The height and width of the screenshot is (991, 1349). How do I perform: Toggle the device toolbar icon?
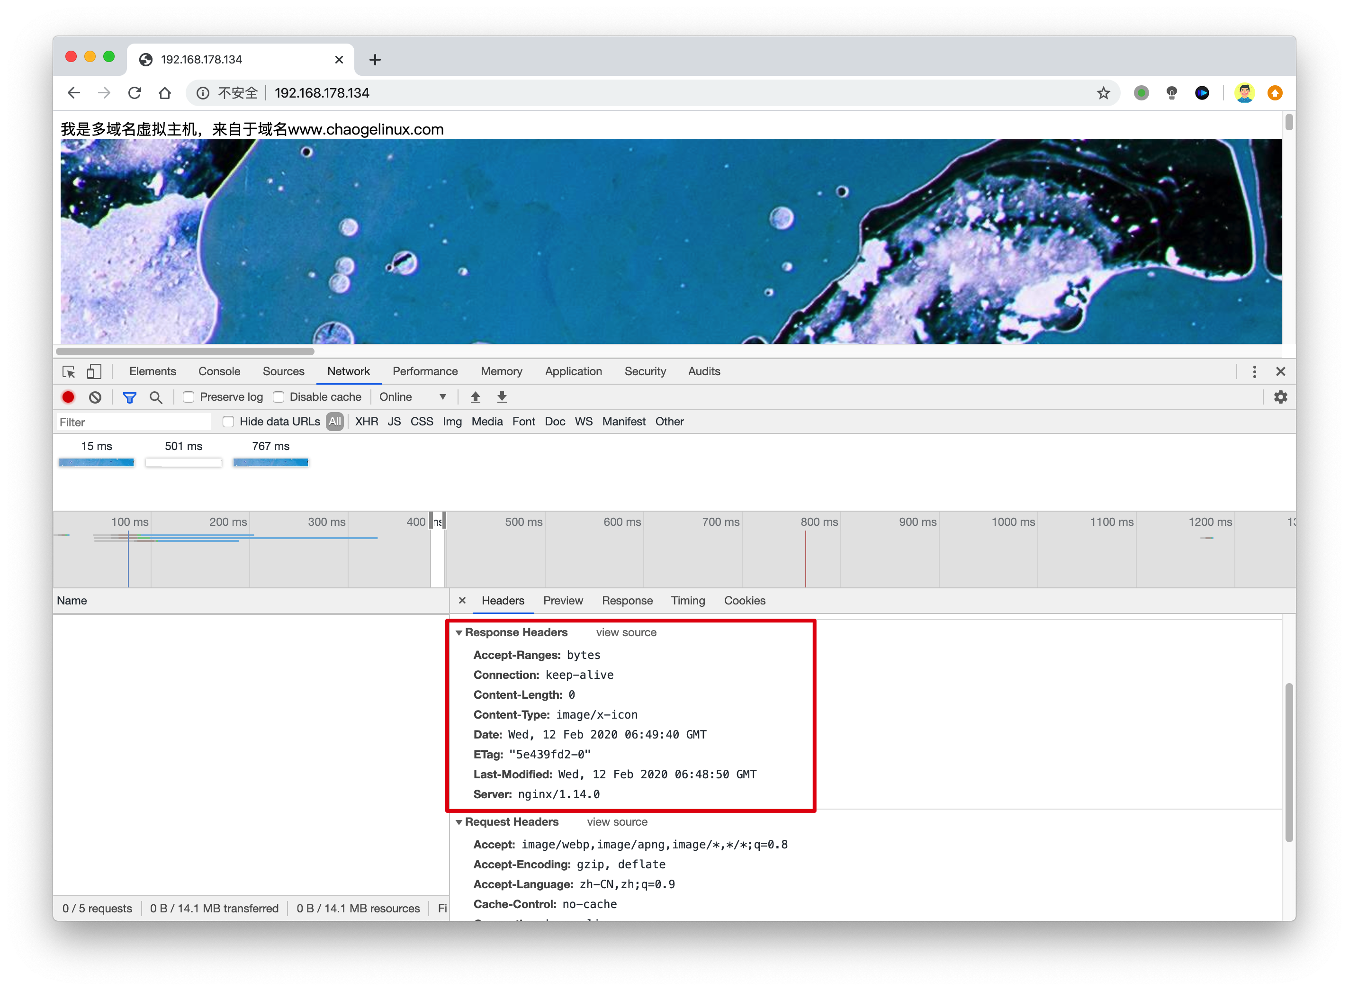94,371
